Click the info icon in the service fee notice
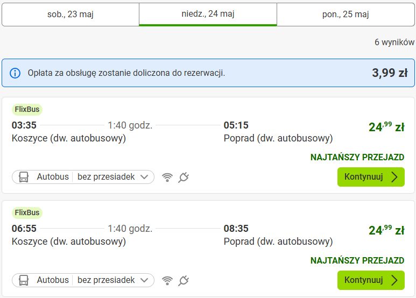Image resolution: width=416 pixels, height=298 pixels. 15,73
